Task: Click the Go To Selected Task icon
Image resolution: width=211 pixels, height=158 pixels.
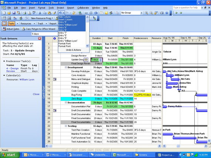Action: coord(156,13)
